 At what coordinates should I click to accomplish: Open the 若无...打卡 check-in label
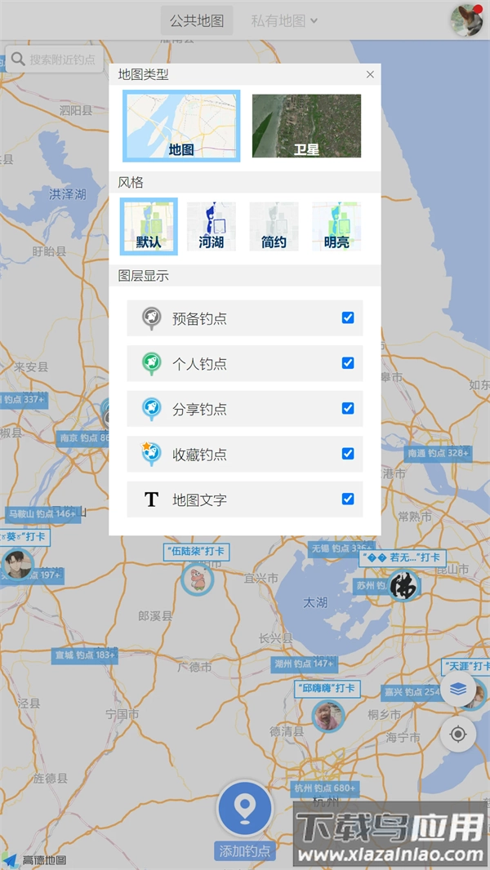tap(402, 557)
